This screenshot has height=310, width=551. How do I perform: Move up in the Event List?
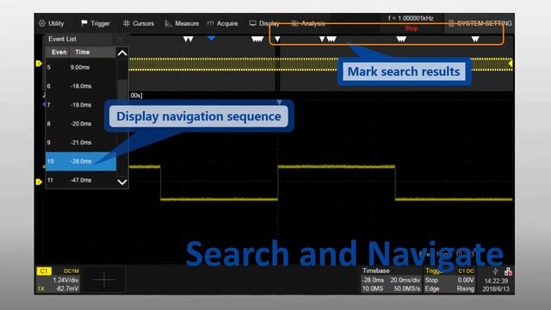[122, 53]
